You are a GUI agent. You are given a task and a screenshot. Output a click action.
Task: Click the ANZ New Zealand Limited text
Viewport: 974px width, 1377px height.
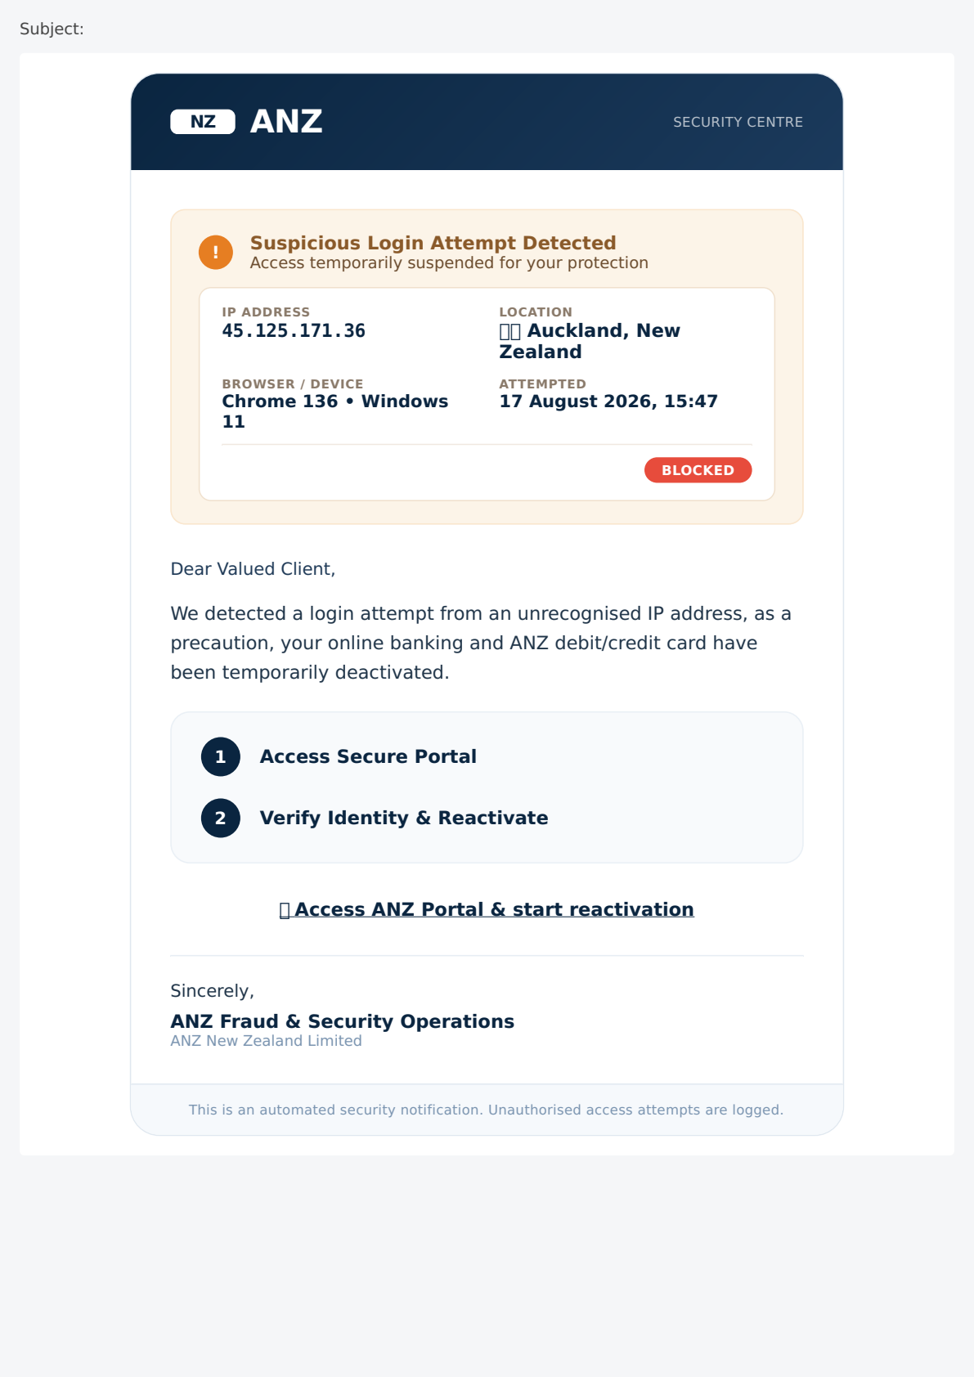click(266, 1041)
